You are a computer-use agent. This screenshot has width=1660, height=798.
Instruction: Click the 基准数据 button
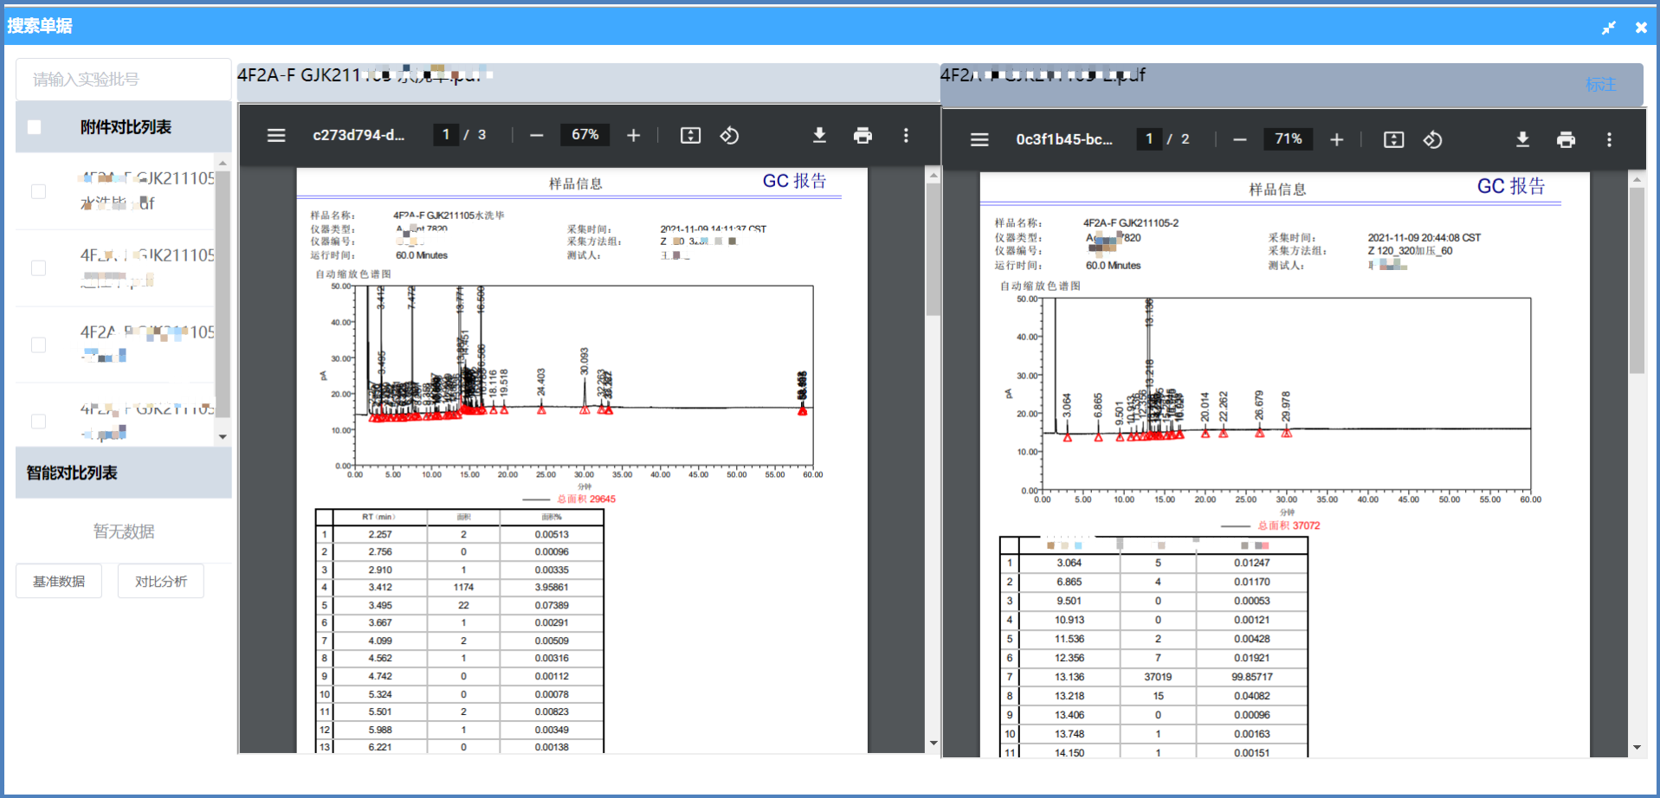click(59, 581)
